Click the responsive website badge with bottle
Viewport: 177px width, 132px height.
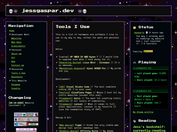coord(32,119)
